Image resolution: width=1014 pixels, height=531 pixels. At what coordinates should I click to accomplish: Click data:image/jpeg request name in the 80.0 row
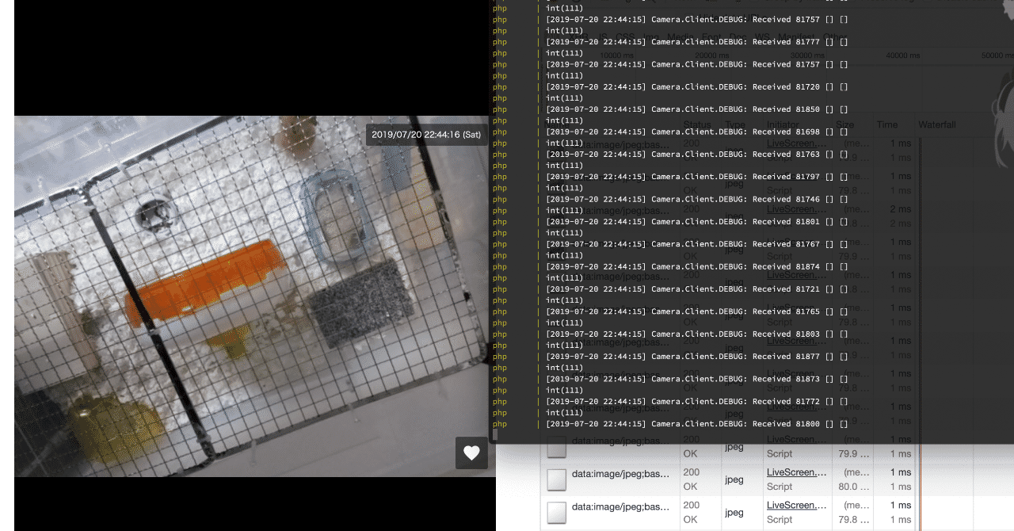(x=620, y=474)
